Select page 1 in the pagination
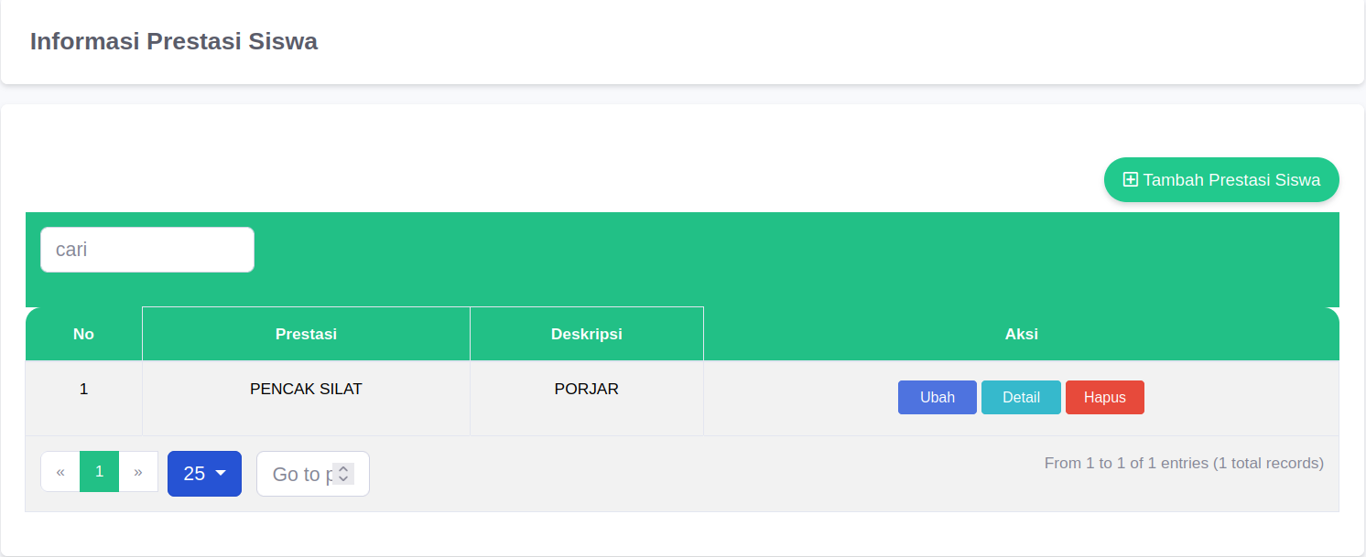1366x557 pixels. point(100,472)
